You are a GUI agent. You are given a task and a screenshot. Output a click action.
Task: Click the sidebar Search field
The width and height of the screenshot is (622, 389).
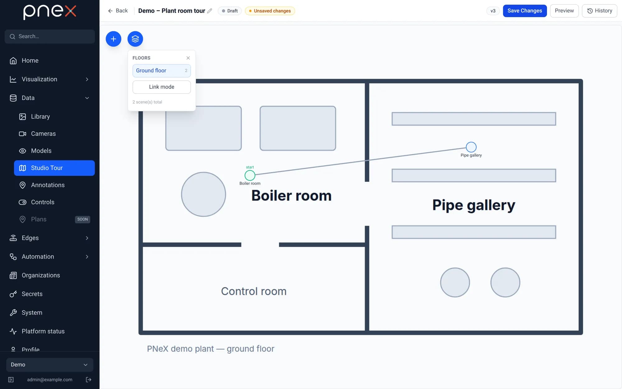click(50, 36)
